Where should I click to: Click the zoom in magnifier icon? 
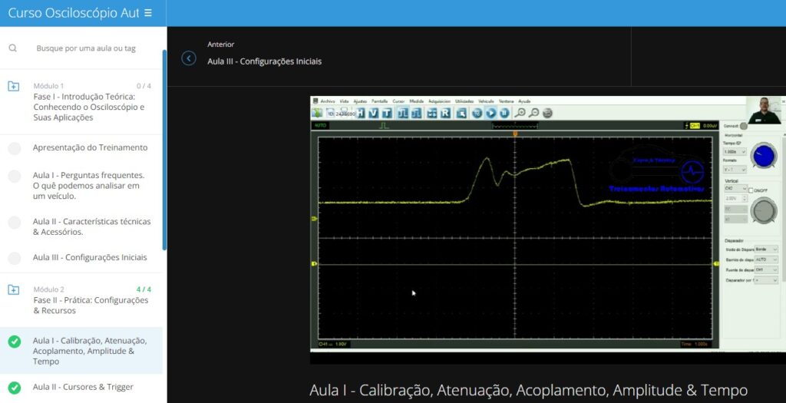520,113
